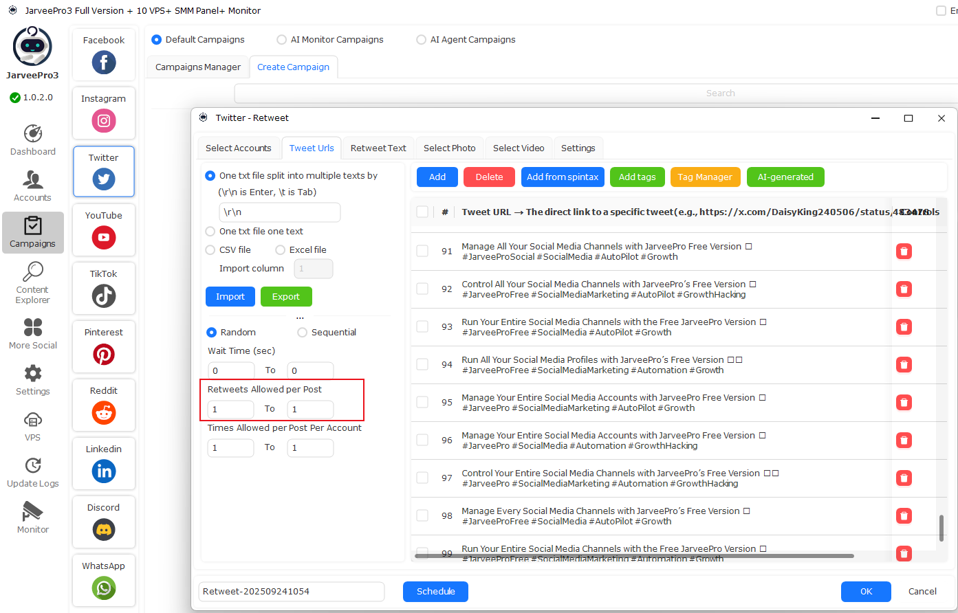The height and width of the screenshot is (613, 958).
Task: Delete row 91 with trash icon
Action: pyautogui.click(x=904, y=252)
